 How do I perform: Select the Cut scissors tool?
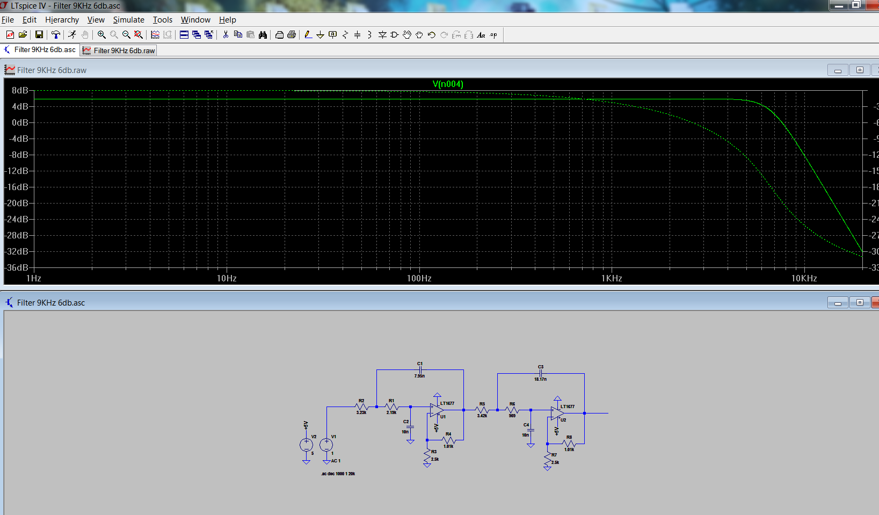226,35
